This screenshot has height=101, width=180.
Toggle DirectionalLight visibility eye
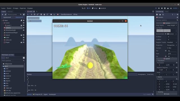coord(24,30)
